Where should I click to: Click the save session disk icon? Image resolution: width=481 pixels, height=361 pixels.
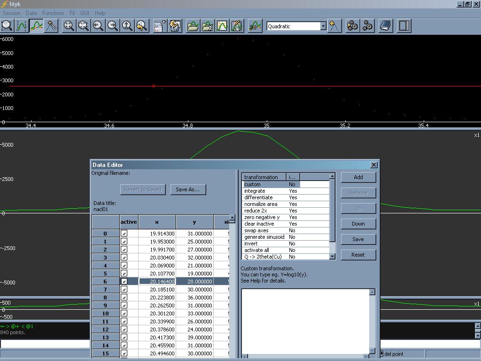tap(175, 26)
